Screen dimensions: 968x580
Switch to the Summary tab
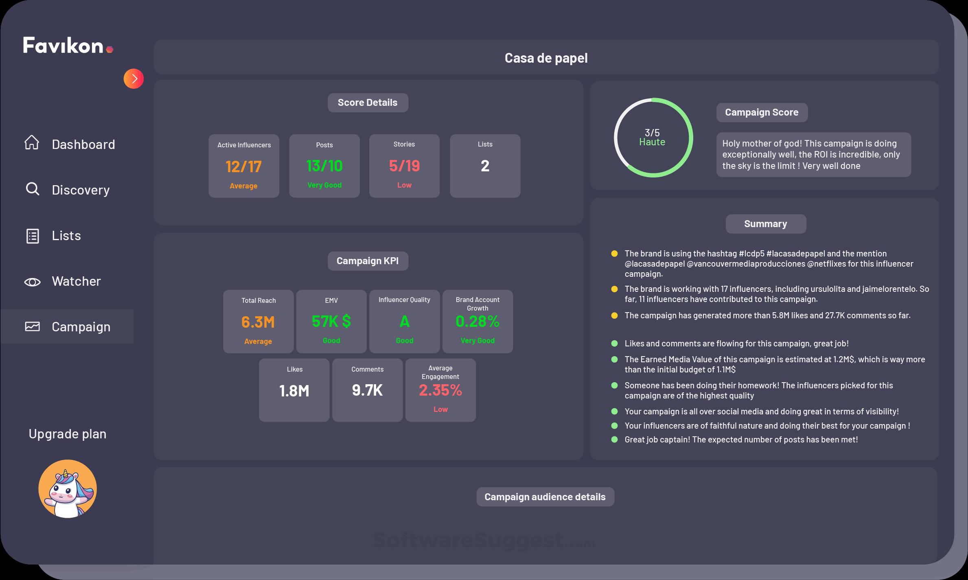tap(765, 223)
